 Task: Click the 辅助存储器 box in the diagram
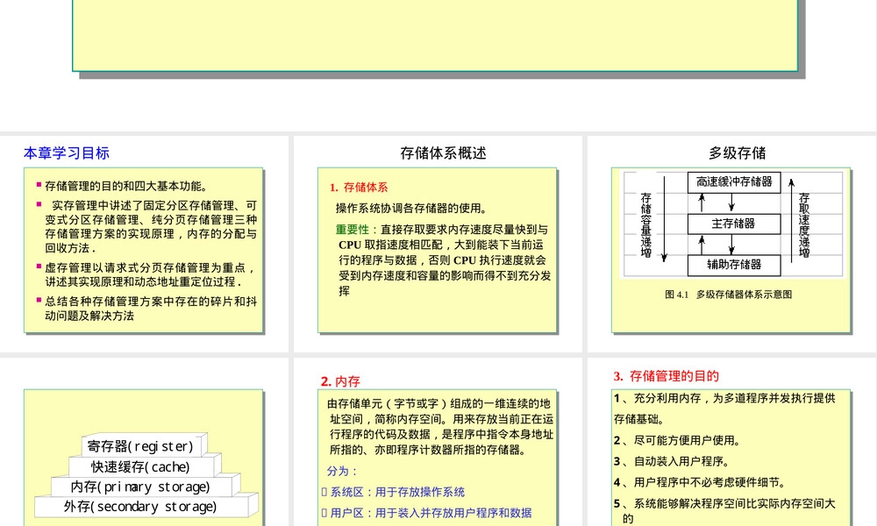pyautogui.click(x=734, y=265)
